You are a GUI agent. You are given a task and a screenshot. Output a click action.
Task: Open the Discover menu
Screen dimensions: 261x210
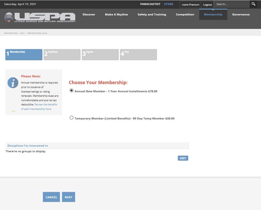point(89,15)
